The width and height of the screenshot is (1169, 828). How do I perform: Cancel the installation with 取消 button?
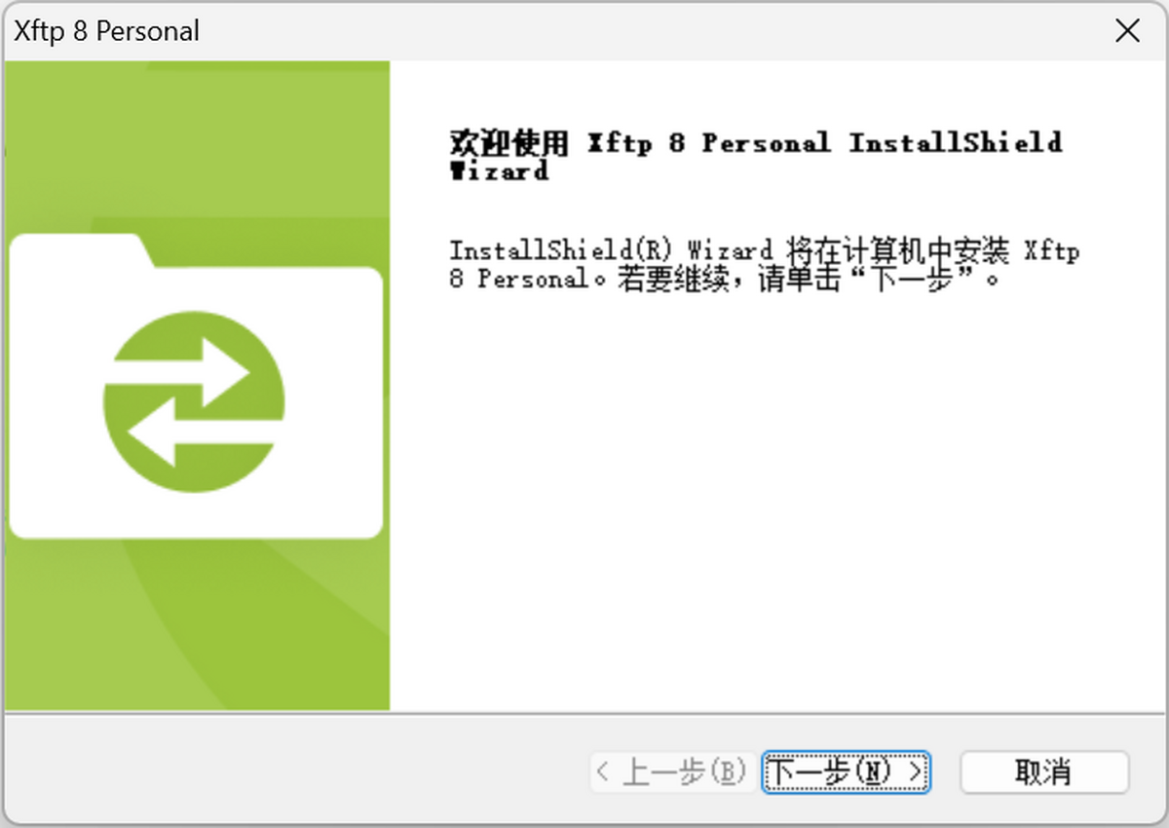click(x=1044, y=772)
